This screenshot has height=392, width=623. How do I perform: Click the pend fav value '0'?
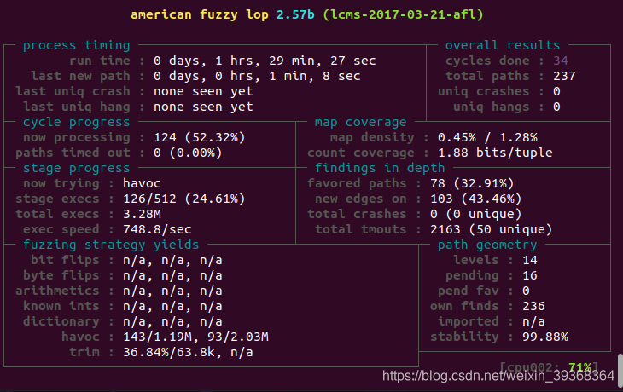pos(526,291)
